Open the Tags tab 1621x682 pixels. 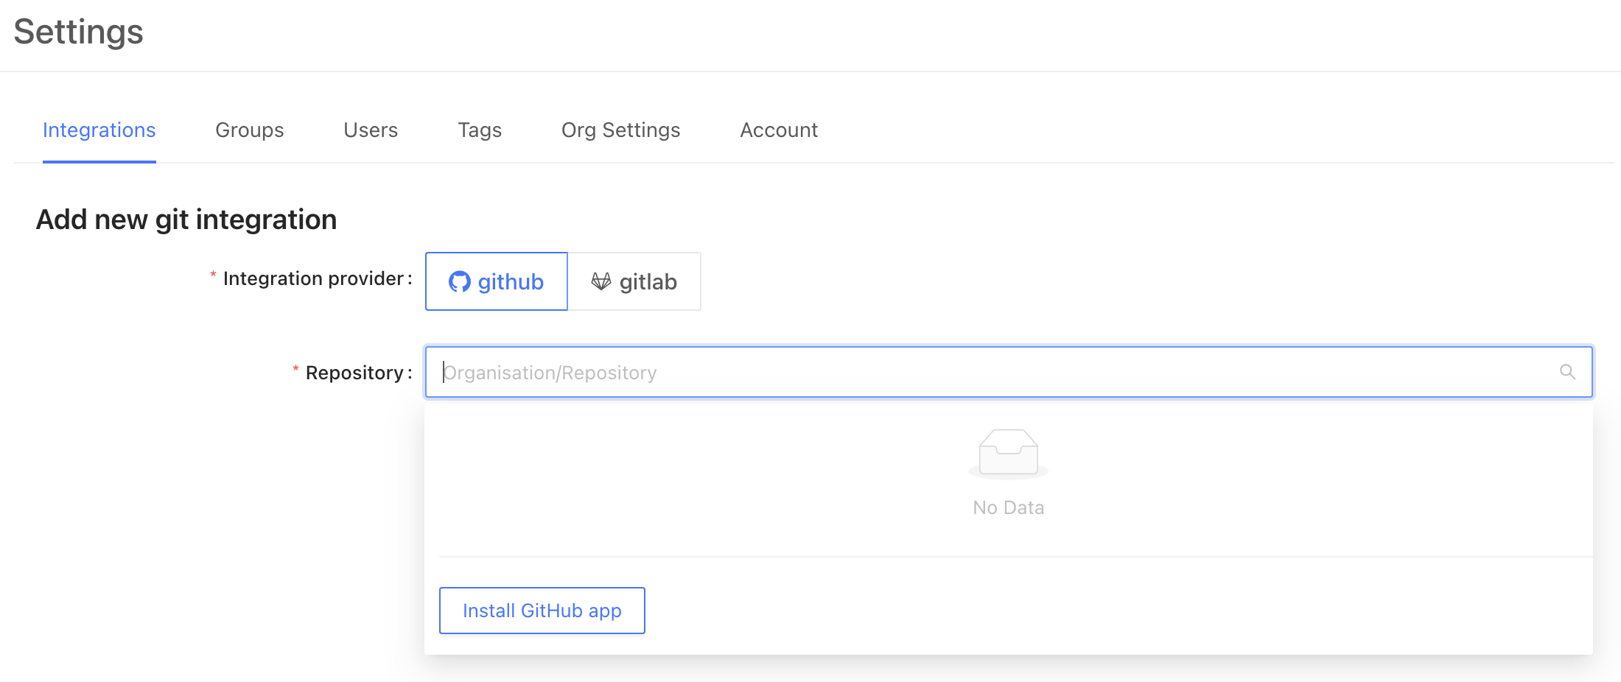480,130
